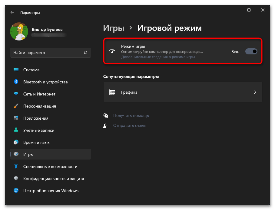Click the Система monitor icon
Viewport: 275px width, 210px height.
point(16,70)
